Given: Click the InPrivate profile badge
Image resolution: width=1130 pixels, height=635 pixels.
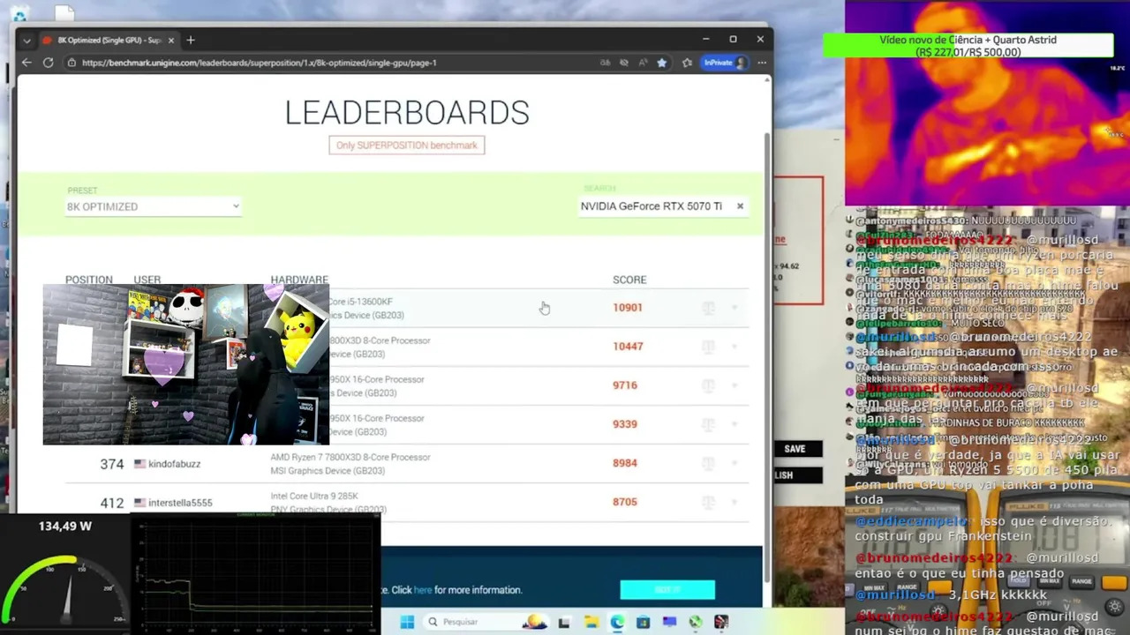Looking at the screenshot, I should [x=725, y=63].
